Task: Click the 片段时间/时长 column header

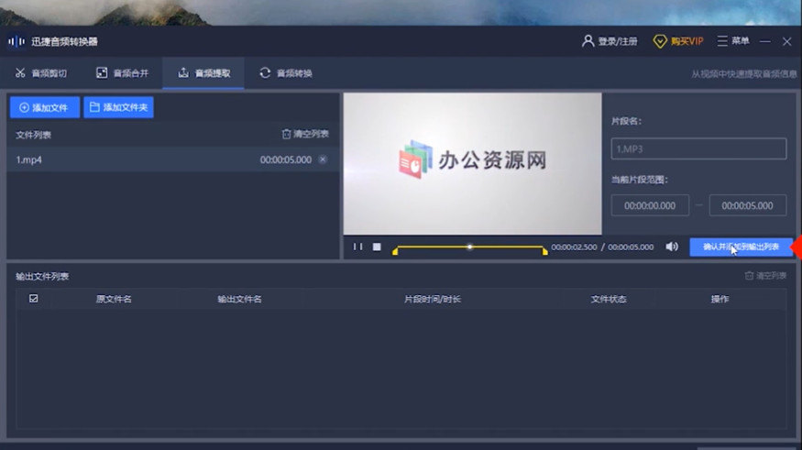Action: pos(433,299)
